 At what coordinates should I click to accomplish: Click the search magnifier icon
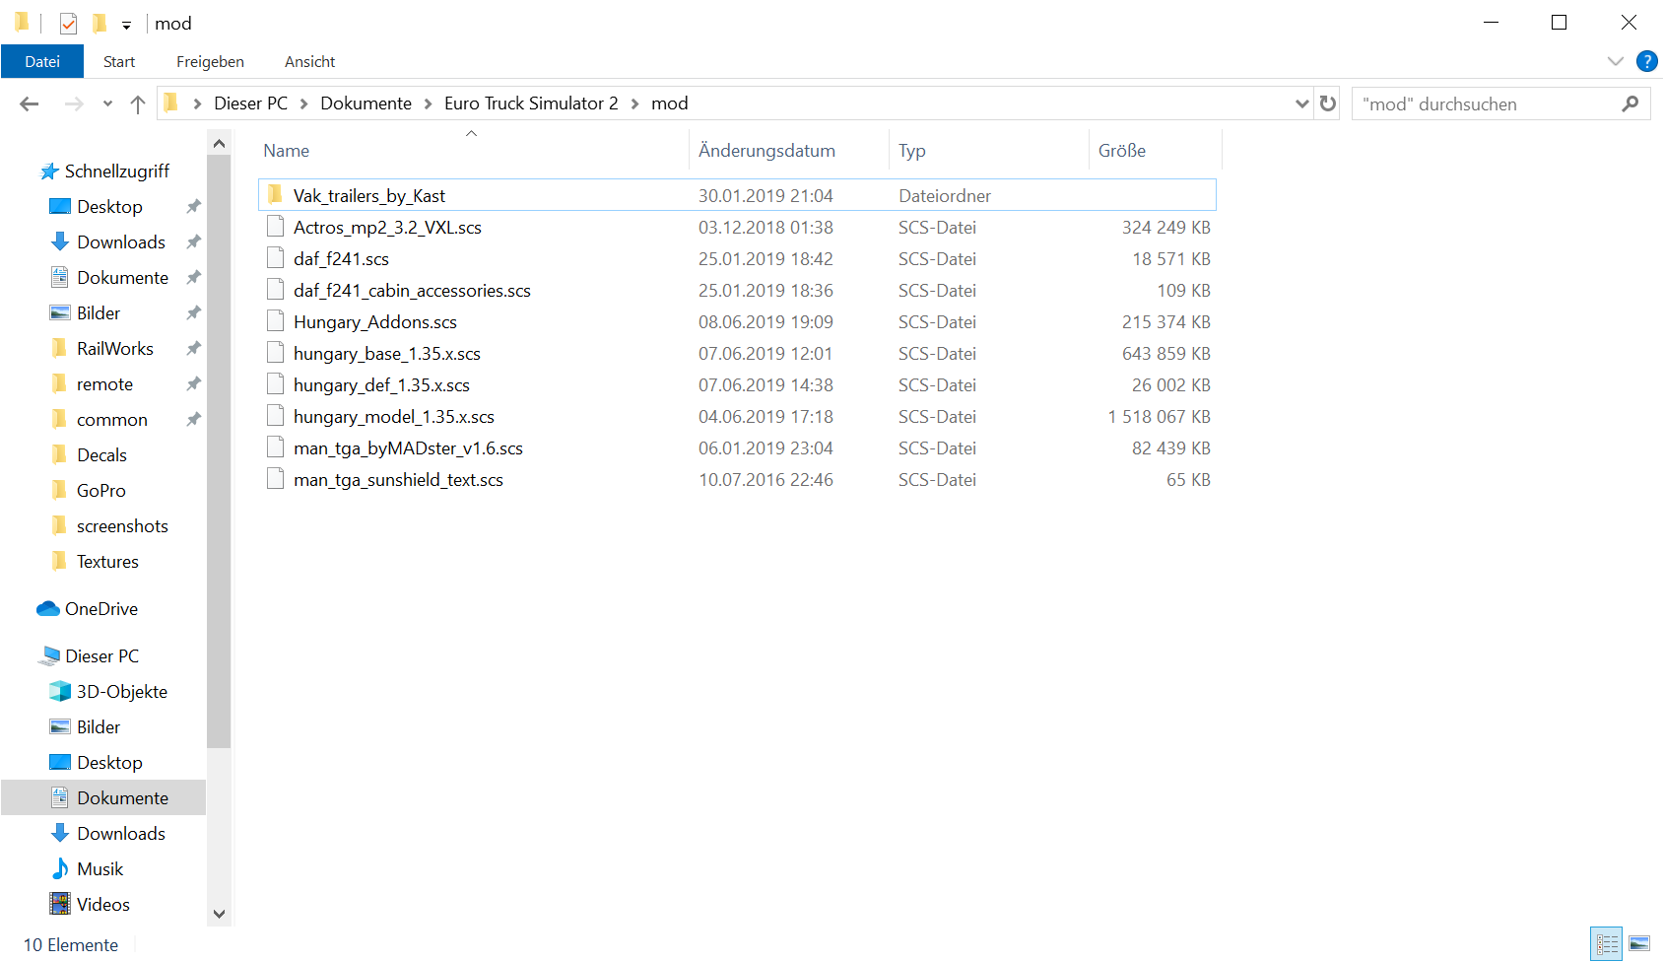pos(1631,103)
